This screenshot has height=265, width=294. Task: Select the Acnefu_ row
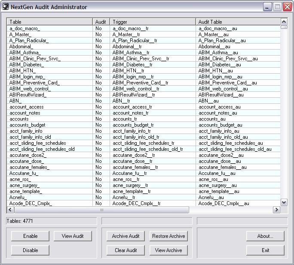coord(144,197)
